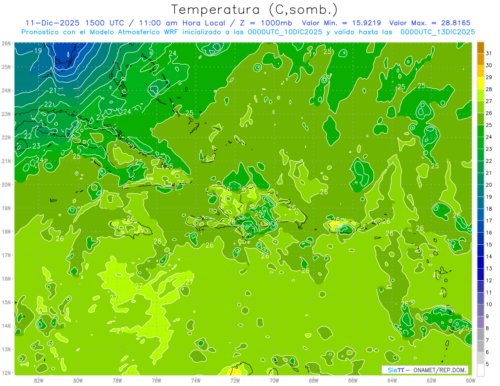Pick the gray swatch between 7 and 8
500x386 pixels.
[480, 334]
